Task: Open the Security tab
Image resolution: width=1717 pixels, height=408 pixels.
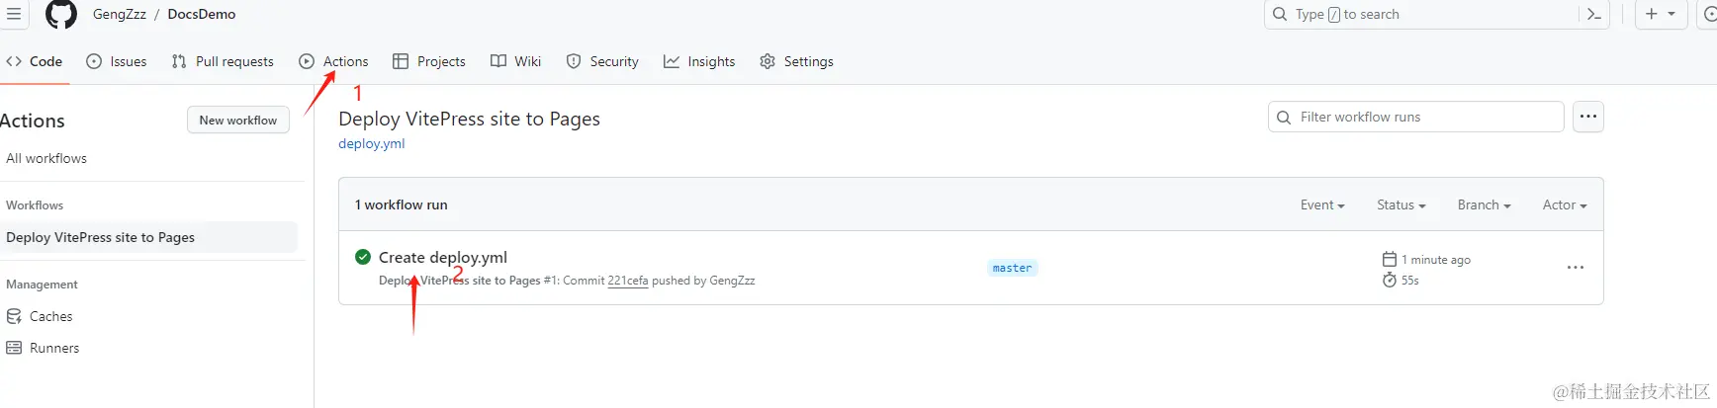Action: [x=602, y=61]
